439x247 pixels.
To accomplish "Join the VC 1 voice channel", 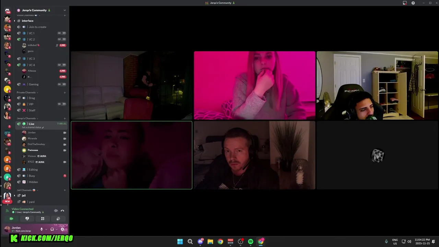I will (41, 33).
